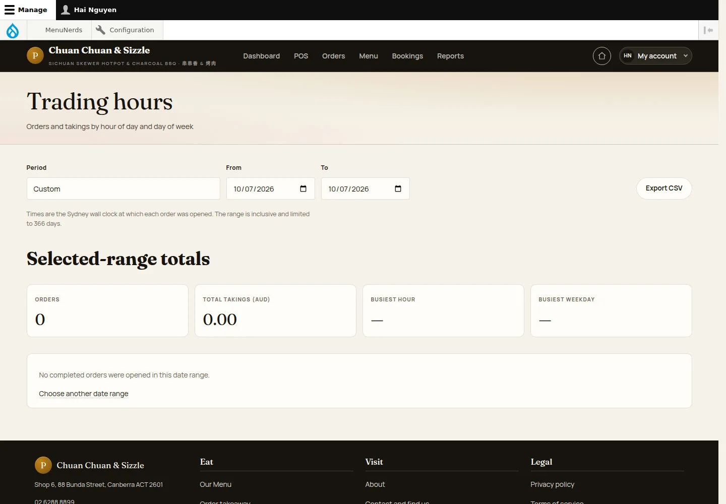Click the header gold P logo

click(35, 55)
